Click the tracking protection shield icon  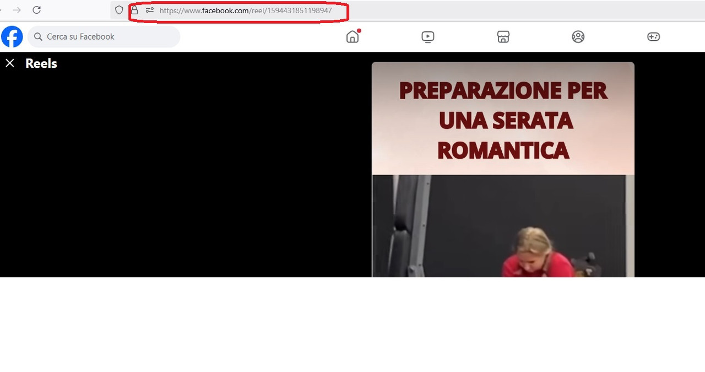coord(119,10)
